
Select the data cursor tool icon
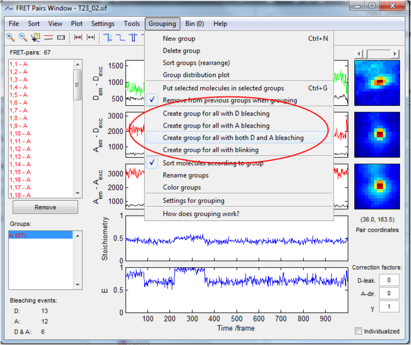pyautogui.click(x=36, y=38)
